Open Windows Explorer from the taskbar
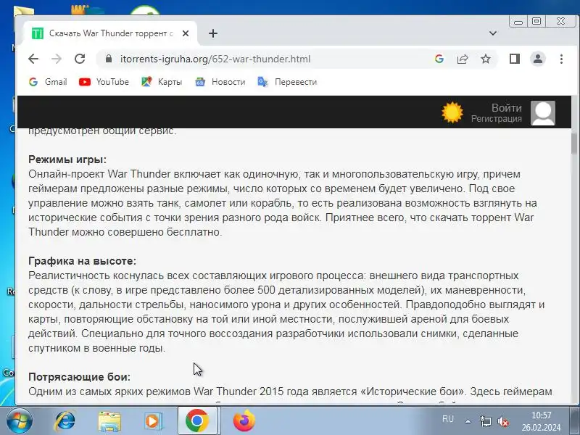The width and height of the screenshot is (580, 435). click(109, 421)
